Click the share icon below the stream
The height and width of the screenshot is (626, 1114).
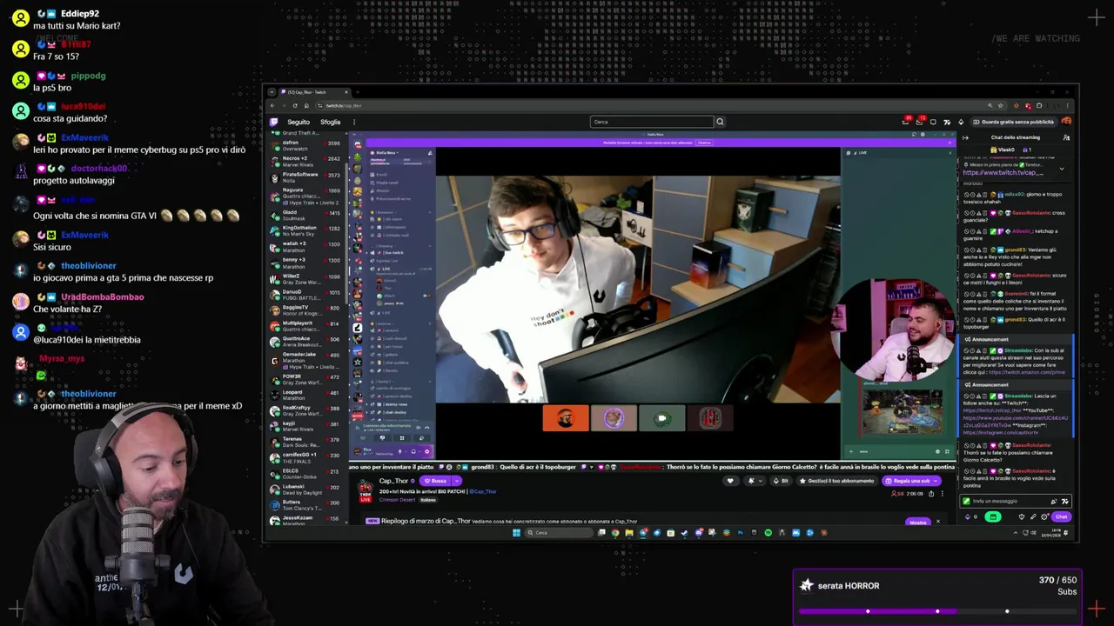point(931,494)
